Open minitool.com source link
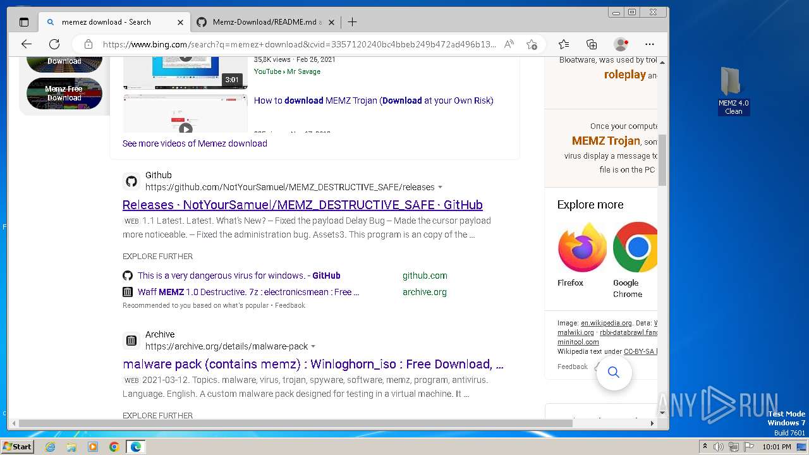The width and height of the screenshot is (809, 455). coord(578,342)
